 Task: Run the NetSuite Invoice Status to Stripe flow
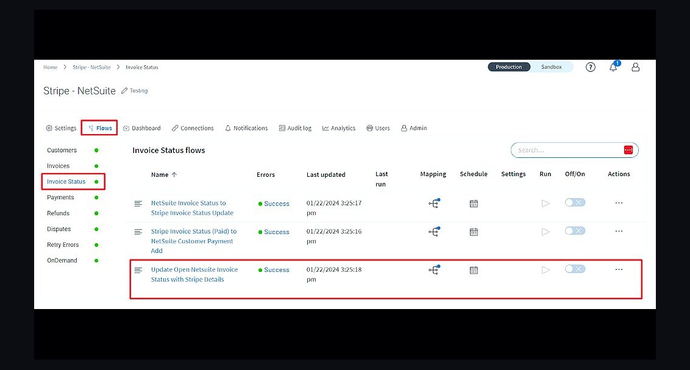(546, 203)
